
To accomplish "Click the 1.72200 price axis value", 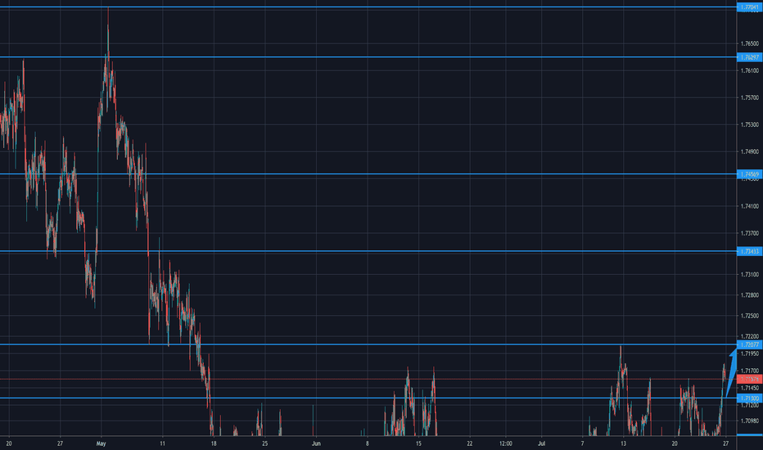I will coord(749,336).
